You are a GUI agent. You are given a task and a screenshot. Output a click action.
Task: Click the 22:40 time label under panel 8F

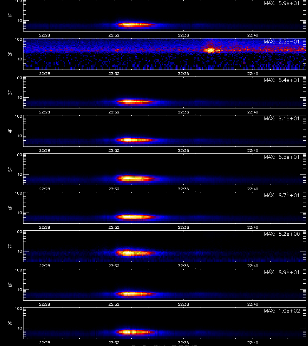[253, 304]
